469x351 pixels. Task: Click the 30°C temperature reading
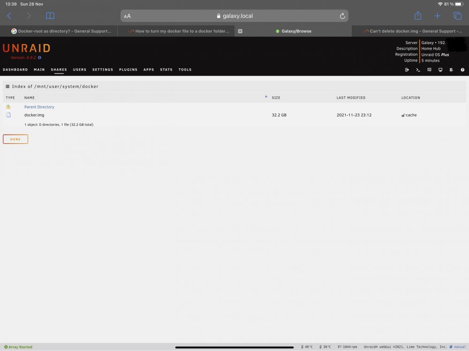[x=325, y=347]
